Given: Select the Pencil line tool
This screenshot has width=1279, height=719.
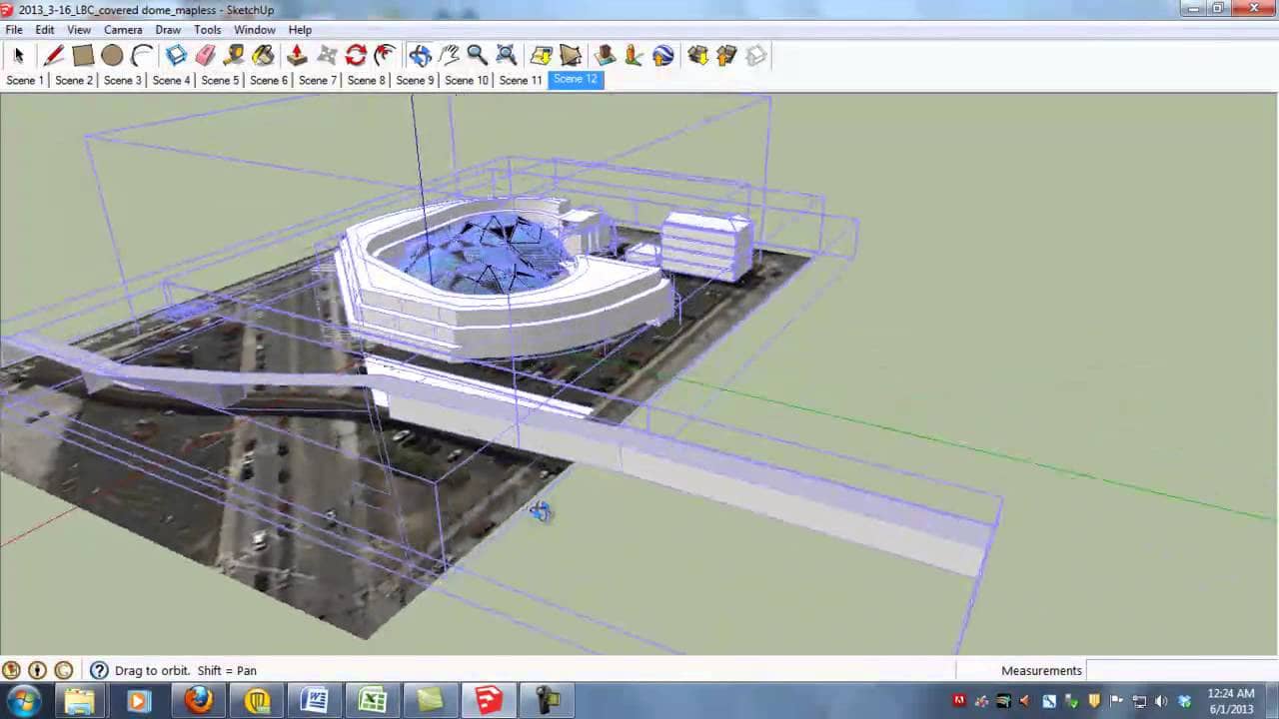Looking at the screenshot, I should click(x=54, y=56).
